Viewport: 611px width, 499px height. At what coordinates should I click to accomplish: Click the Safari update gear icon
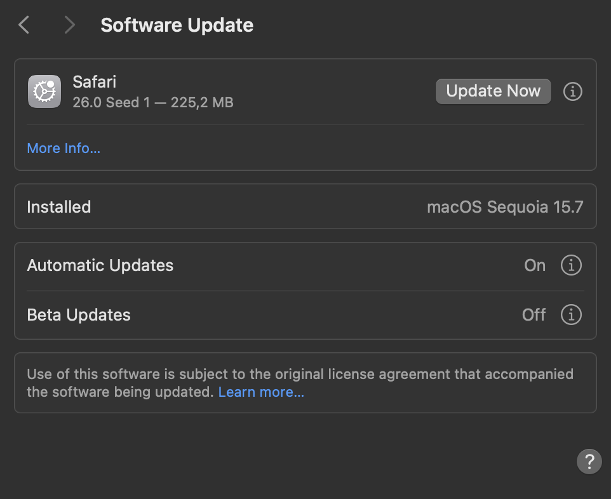tap(44, 91)
